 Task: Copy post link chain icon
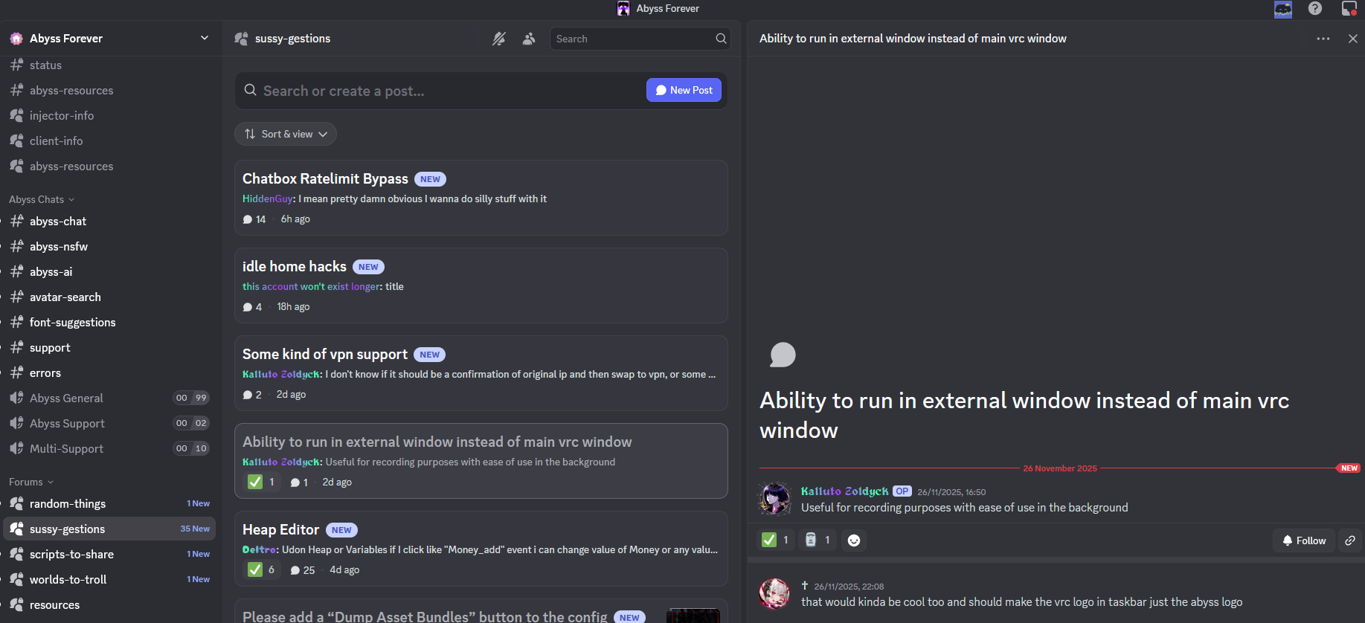[1350, 540]
